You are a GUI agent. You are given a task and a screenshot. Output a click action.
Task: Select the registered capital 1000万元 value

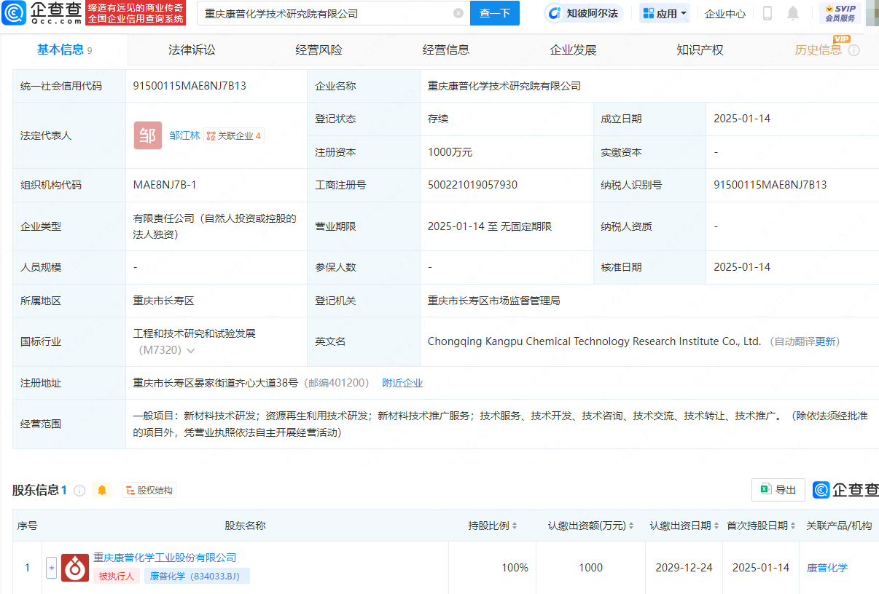(450, 152)
